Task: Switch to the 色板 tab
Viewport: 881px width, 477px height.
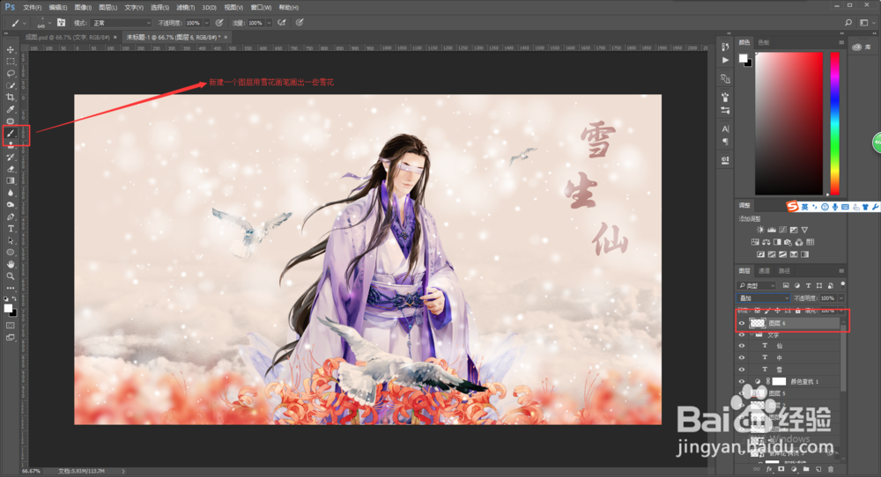Action: [x=764, y=42]
